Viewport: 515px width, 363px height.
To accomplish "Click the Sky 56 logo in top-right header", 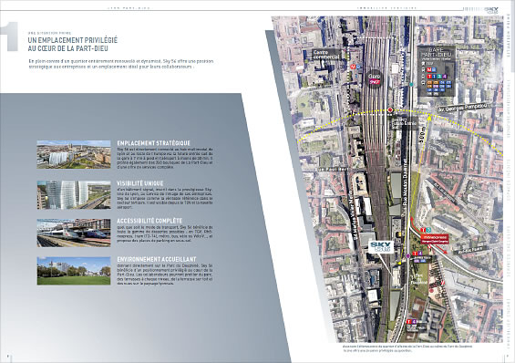I will point(491,10).
